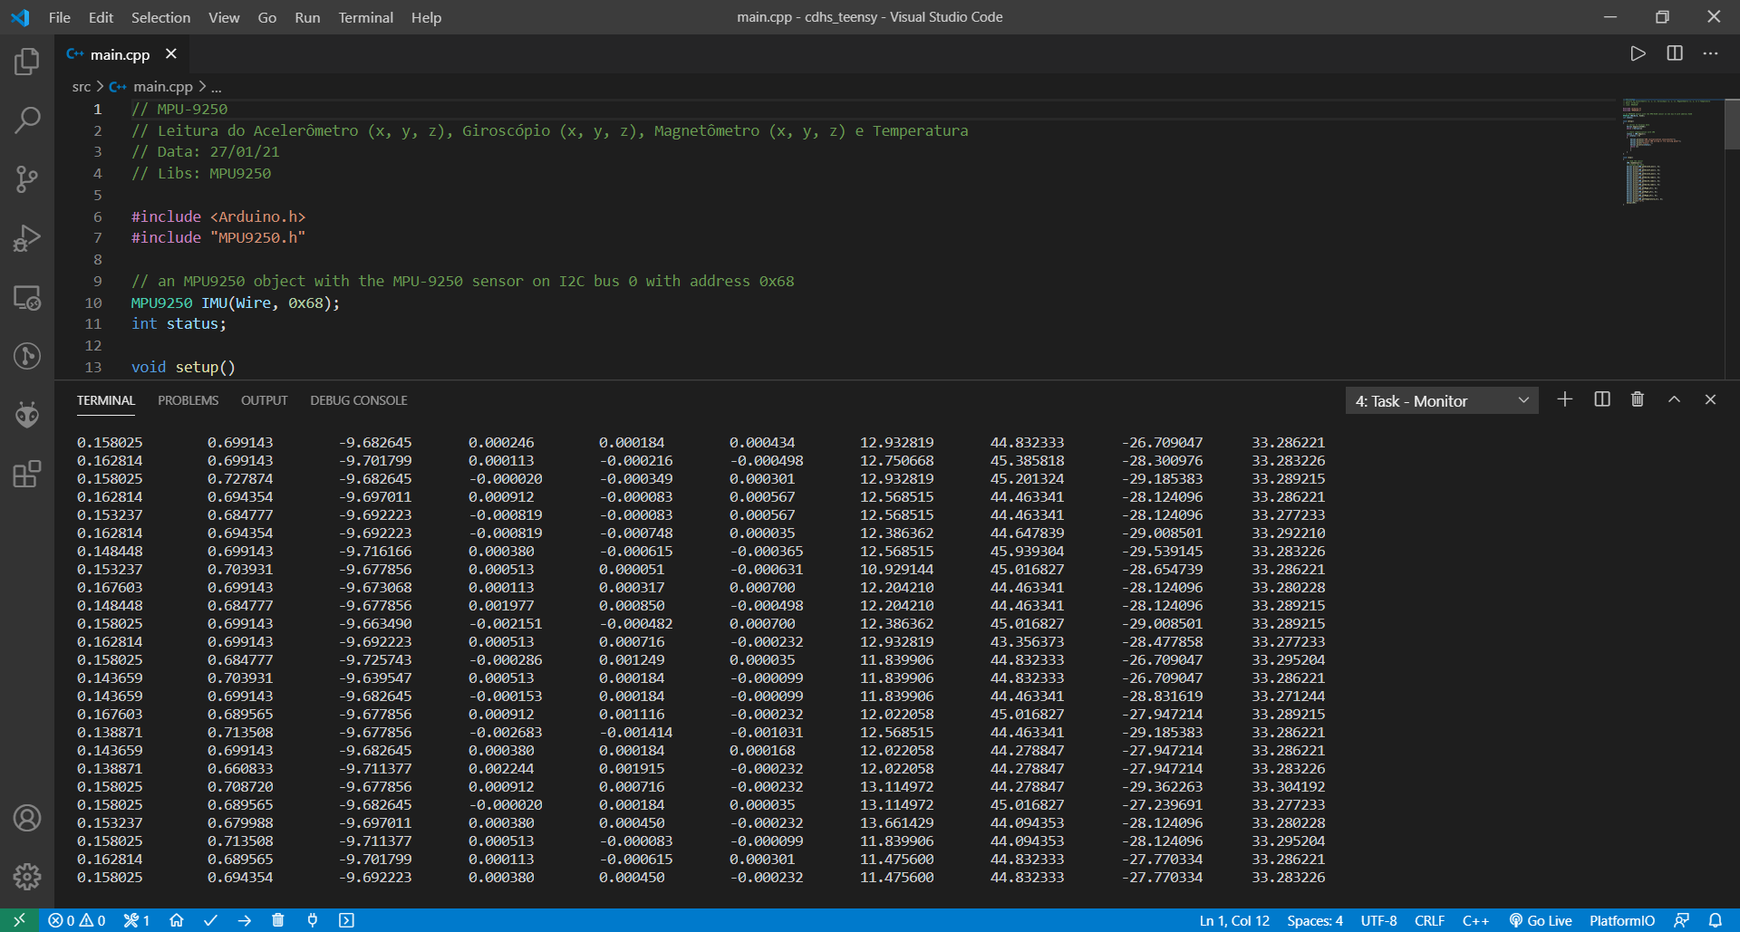This screenshot has height=932, width=1740.
Task: Click the editor minimap code preview
Action: pyautogui.click(x=1666, y=150)
